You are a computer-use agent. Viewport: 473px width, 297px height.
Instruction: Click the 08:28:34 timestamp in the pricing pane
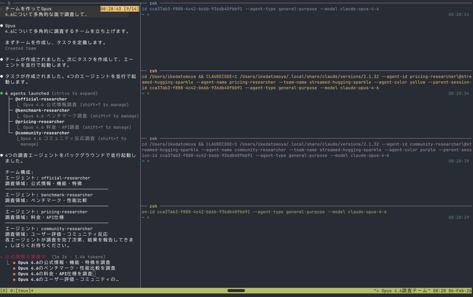[459, 94]
